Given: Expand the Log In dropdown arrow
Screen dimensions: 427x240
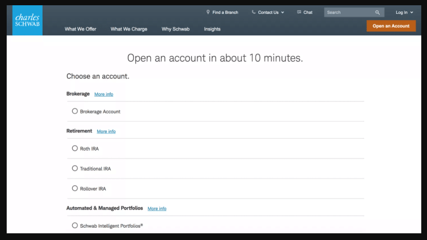Looking at the screenshot, I should (x=412, y=12).
